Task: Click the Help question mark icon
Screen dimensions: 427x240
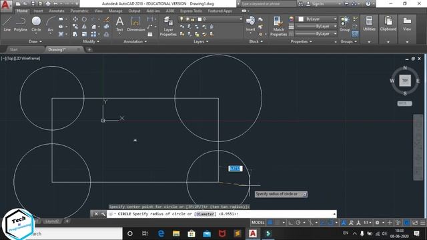Action: [368, 4]
